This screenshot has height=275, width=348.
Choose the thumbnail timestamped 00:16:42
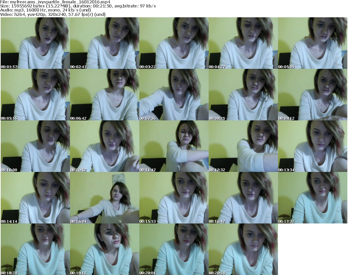point(243,197)
